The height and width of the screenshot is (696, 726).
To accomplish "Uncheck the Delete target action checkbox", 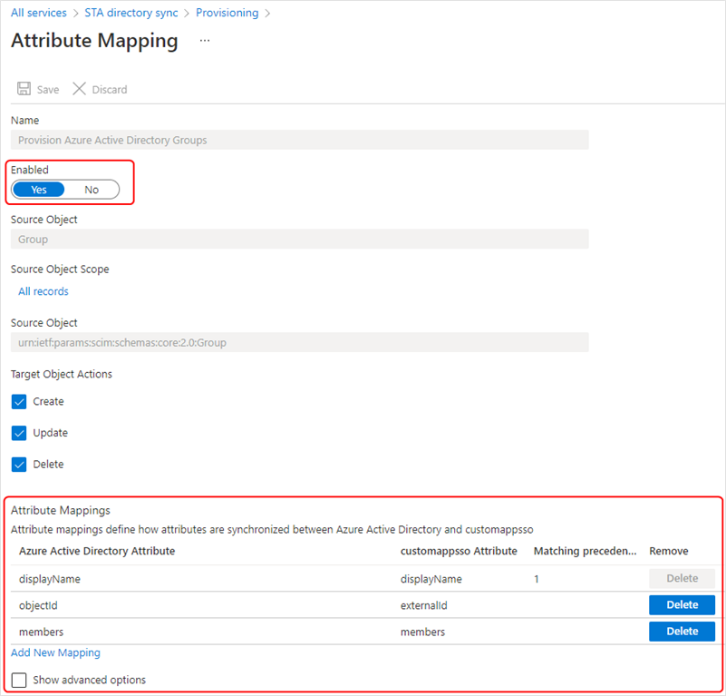I will coord(19,465).
